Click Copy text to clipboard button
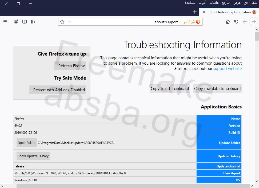The height and width of the screenshot is (188, 259). pyautogui.click(x=170, y=88)
